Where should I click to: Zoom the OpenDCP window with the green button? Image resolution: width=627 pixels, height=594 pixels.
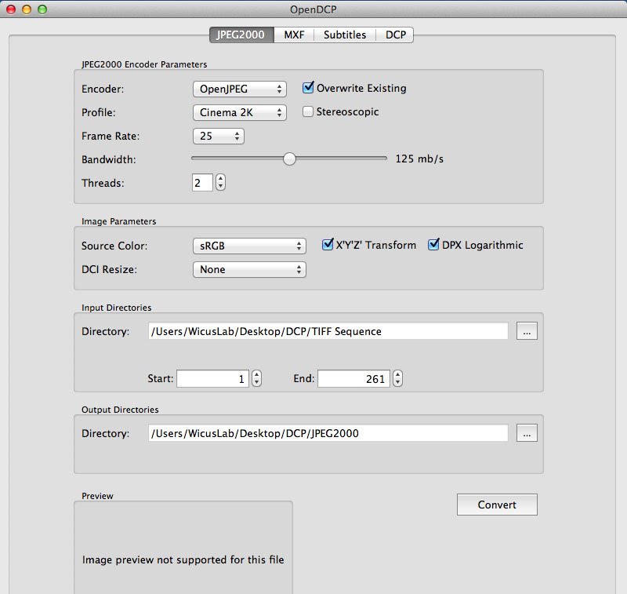click(42, 9)
